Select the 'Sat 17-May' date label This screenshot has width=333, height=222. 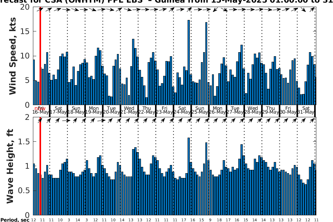[x=58, y=110]
